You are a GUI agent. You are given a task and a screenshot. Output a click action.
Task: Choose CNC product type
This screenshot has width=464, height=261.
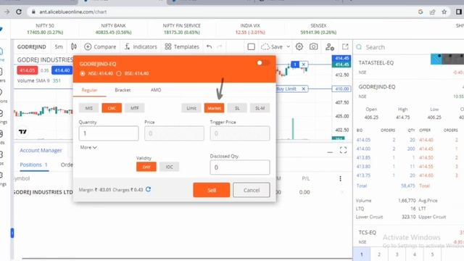112,108
